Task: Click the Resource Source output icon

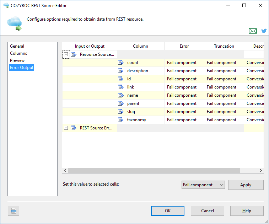Action: [x=74, y=54]
